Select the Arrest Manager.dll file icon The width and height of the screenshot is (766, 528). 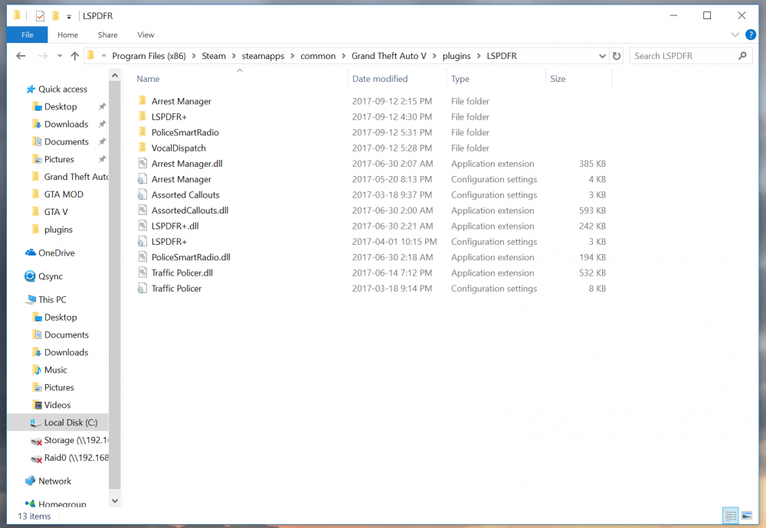click(x=142, y=163)
